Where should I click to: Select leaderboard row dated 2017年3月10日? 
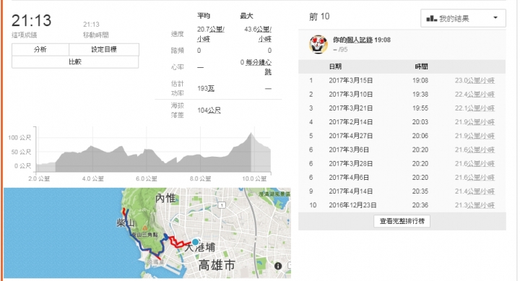(402, 94)
